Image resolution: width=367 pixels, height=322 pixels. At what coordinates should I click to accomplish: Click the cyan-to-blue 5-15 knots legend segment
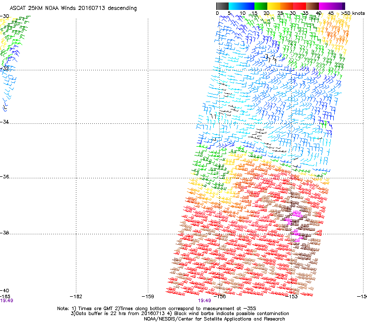click(x=242, y=6)
